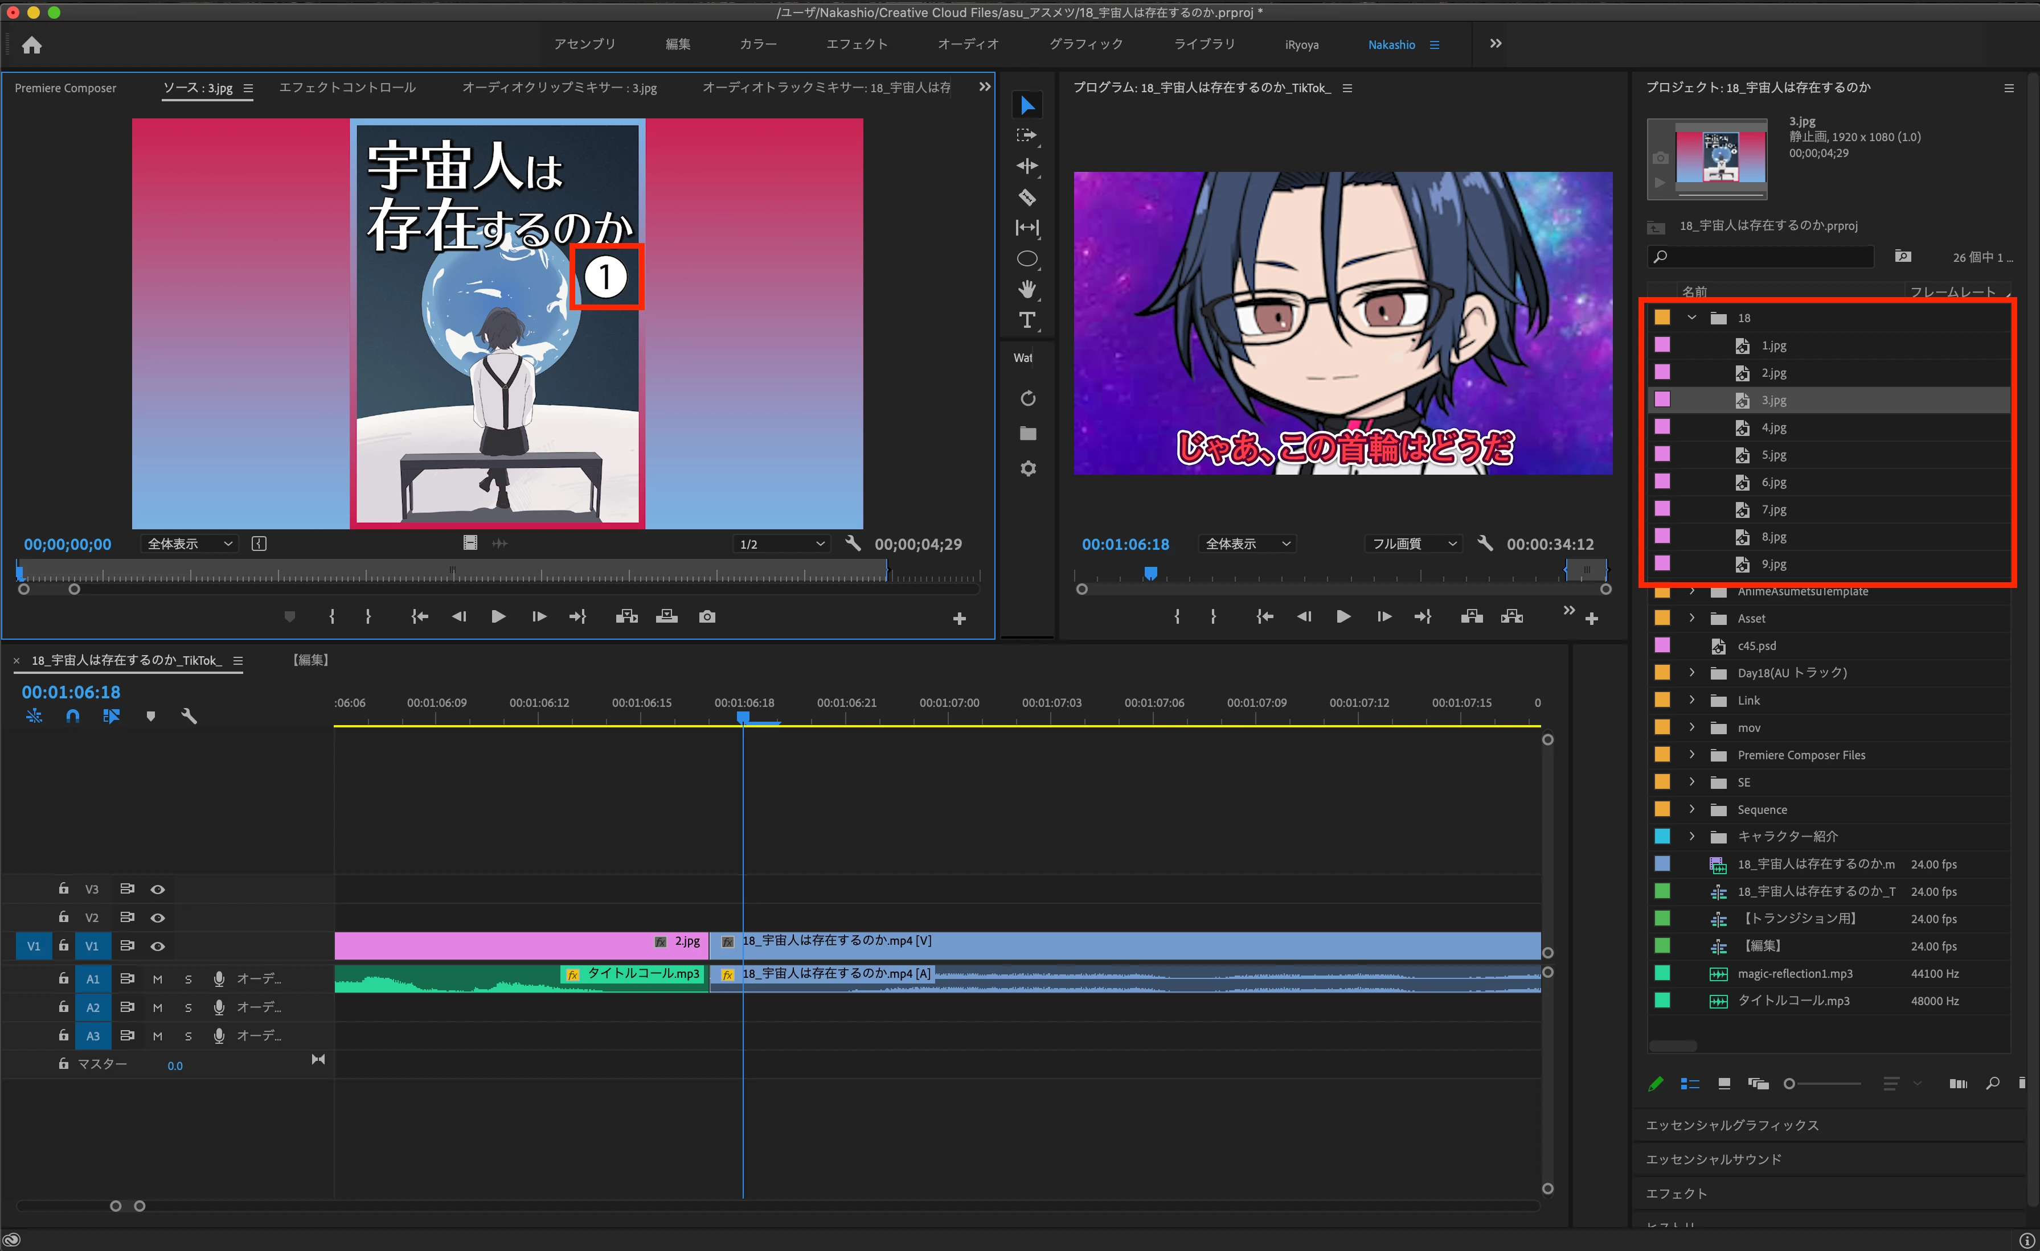Click the Home icon
The height and width of the screenshot is (1251, 2040).
click(31, 46)
